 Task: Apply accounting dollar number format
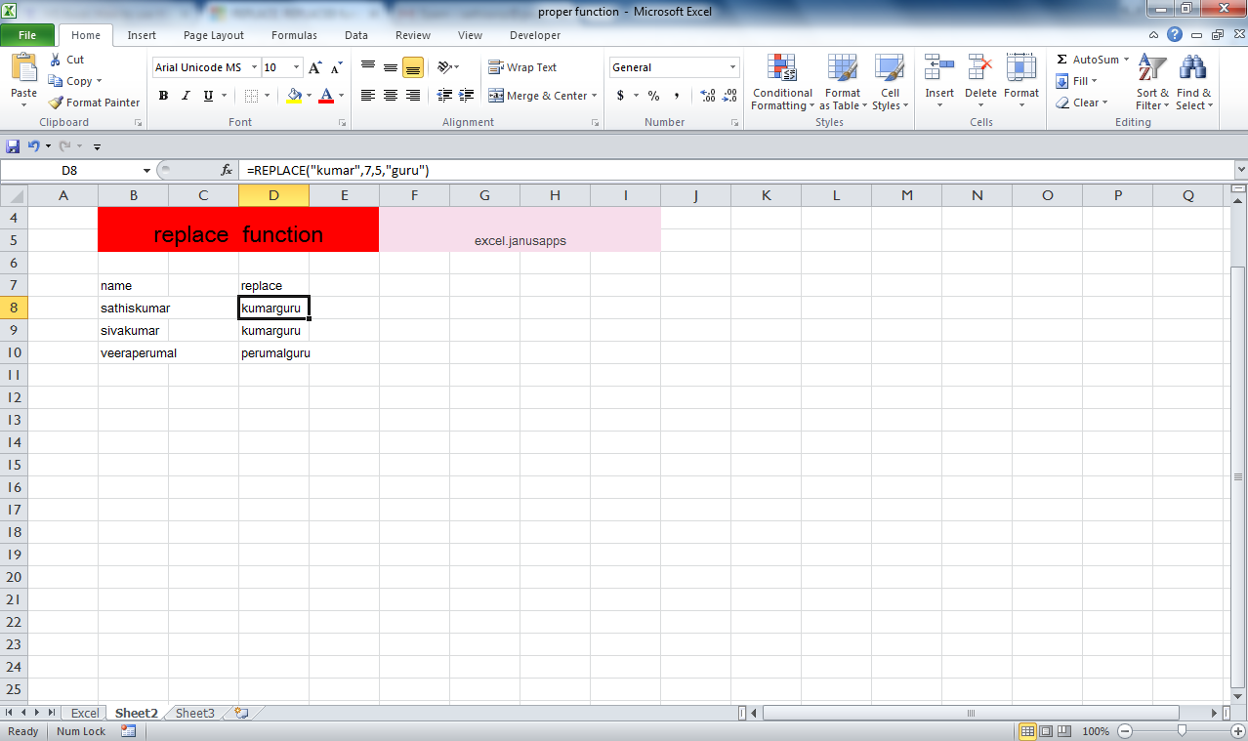click(x=620, y=96)
